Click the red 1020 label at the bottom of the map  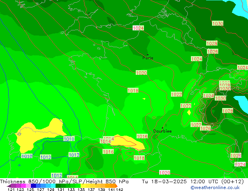[165, 173]
